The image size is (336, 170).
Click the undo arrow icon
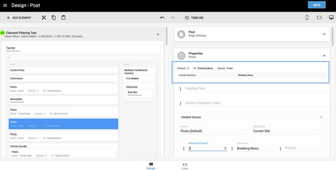(x=163, y=18)
